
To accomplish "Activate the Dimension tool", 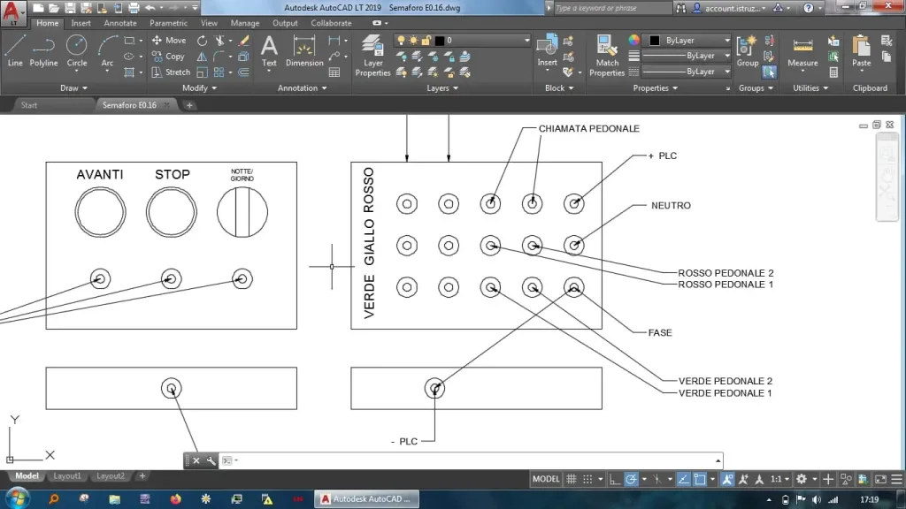I will click(304, 49).
